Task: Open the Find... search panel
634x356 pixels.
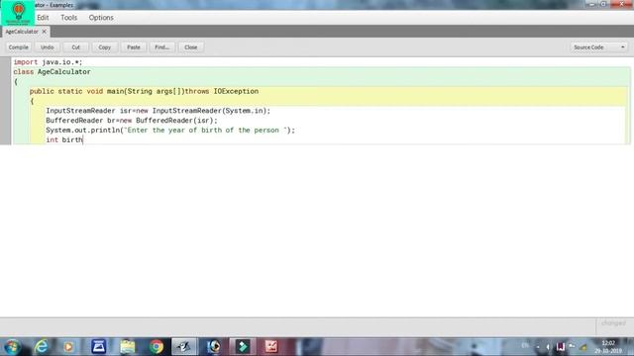Action: (162, 47)
